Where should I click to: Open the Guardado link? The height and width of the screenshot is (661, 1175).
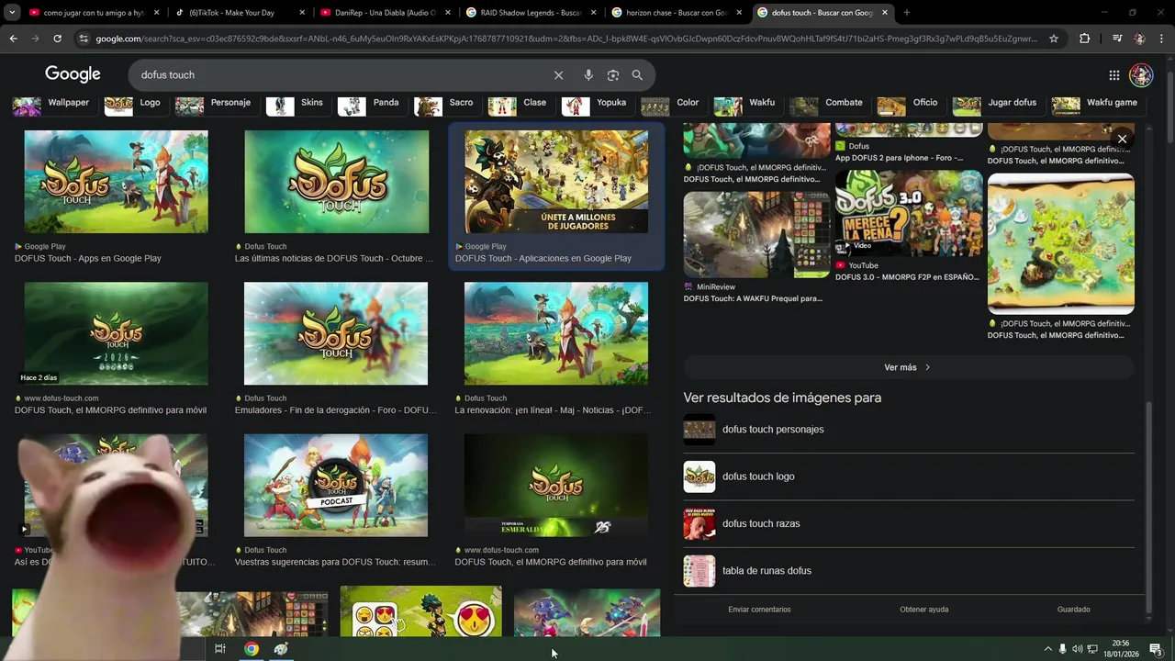pos(1073,610)
